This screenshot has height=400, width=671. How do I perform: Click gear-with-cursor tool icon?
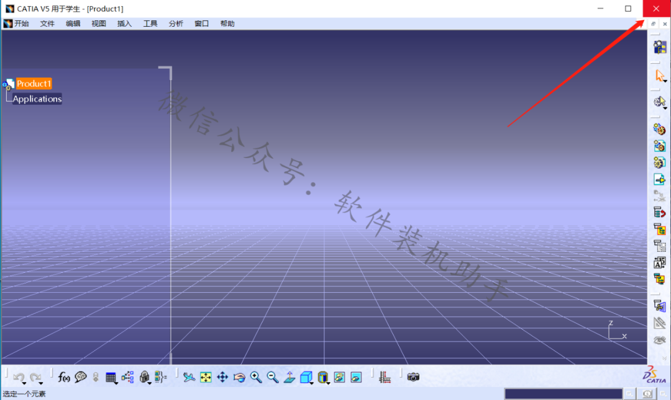pyautogui.click(x=659, y=102)
